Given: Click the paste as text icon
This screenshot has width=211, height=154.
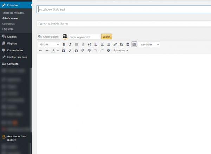Looking at the screenshot, I should coord(64,51).
